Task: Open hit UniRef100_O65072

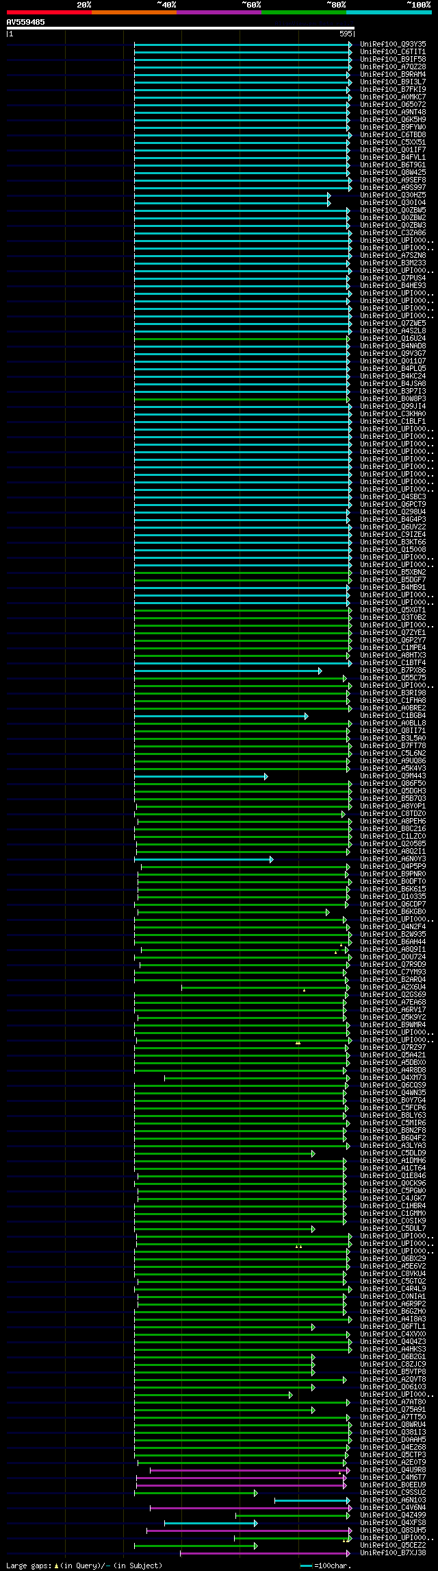Action: [393, 105]
